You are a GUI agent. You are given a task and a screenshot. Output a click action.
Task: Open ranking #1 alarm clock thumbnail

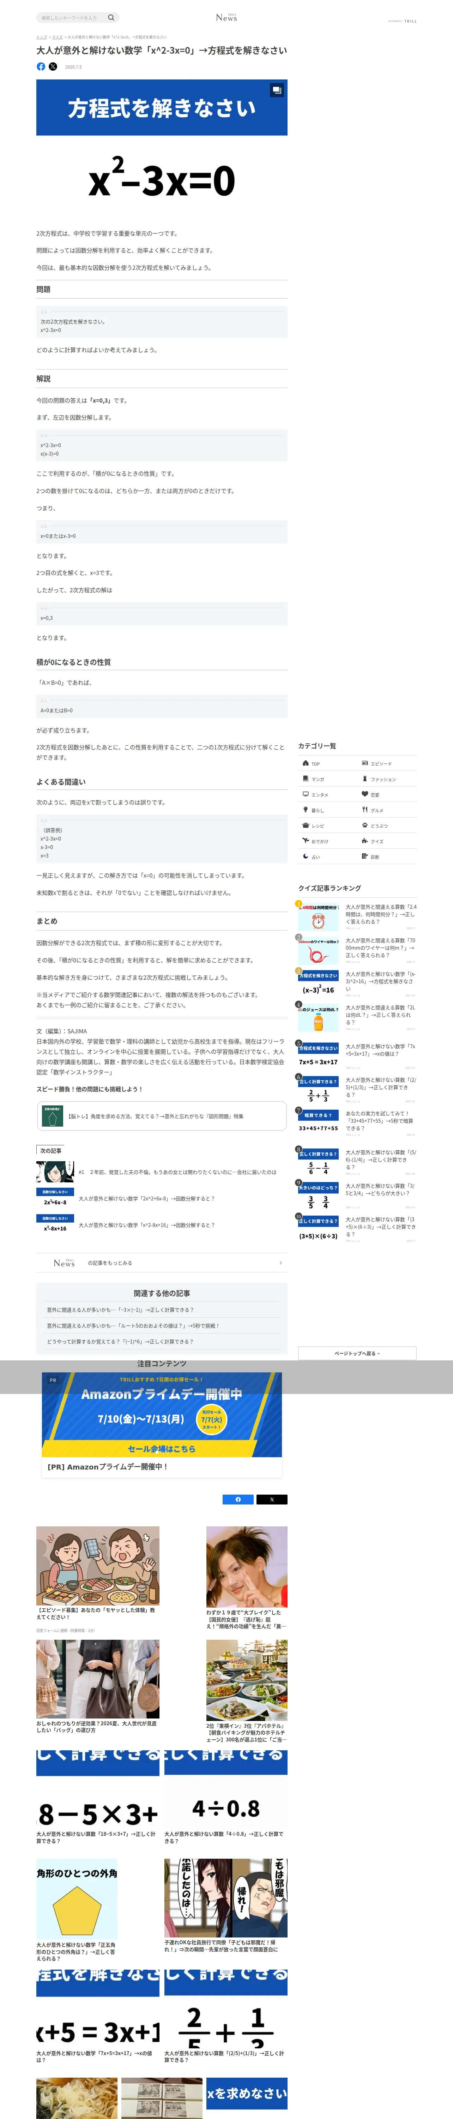point(318,917)
